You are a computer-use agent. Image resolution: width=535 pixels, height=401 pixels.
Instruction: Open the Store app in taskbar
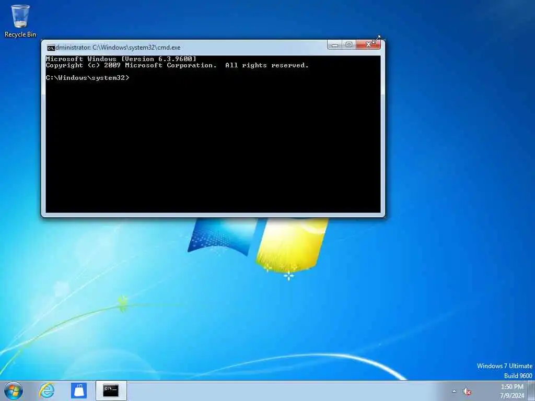(79, 391)
